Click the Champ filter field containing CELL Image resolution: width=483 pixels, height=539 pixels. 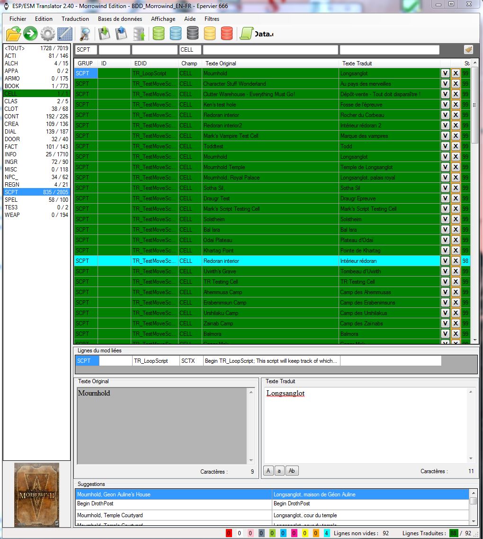click(x=190, y=50)
